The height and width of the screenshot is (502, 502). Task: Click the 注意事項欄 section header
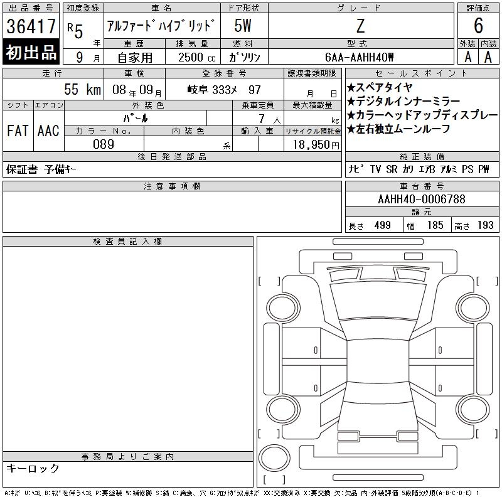[172, 186]
